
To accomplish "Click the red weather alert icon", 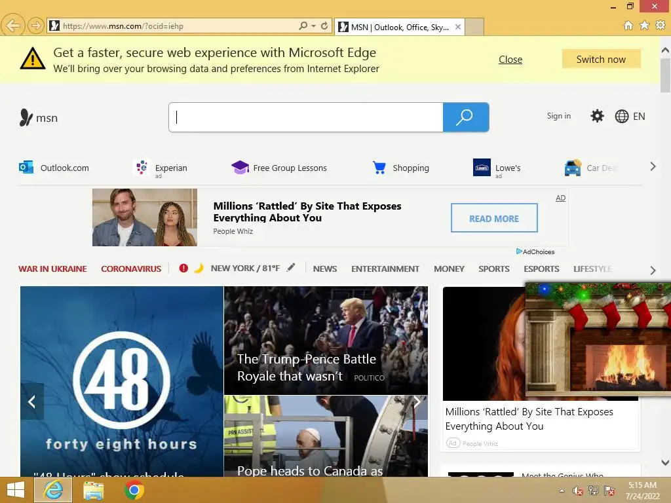I will (x=183, y=268).
